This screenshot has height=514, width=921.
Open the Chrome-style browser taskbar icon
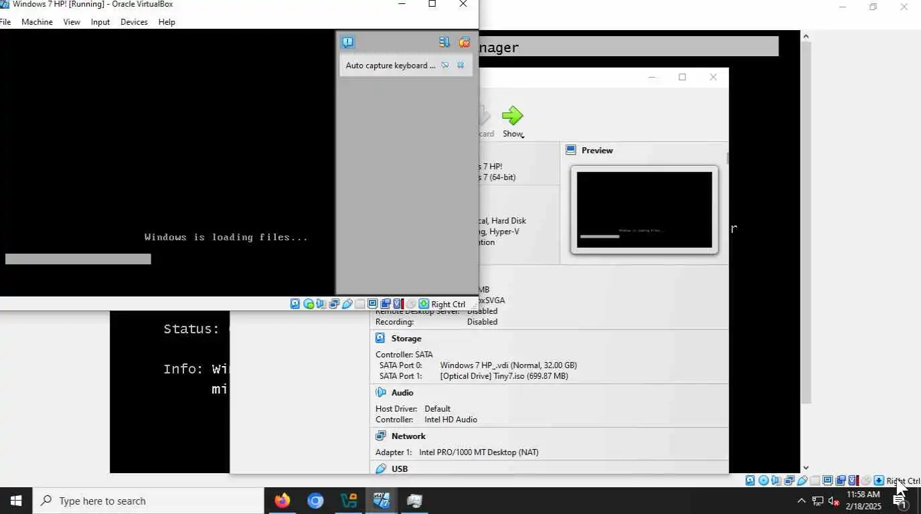click(315, 501)
